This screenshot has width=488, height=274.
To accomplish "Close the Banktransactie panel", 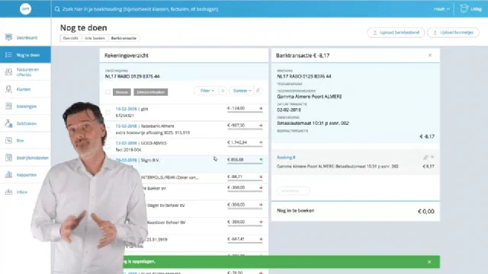I will point(430,56).
